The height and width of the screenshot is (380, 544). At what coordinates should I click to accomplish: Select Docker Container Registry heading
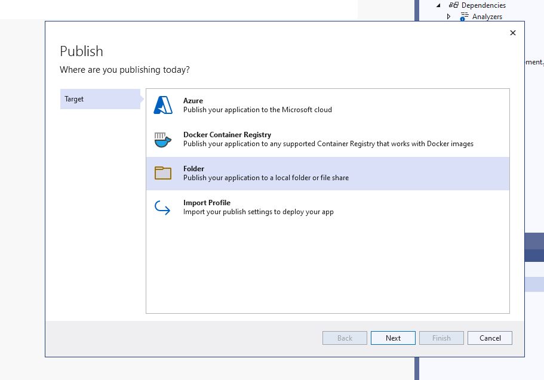tap(228, 135)
